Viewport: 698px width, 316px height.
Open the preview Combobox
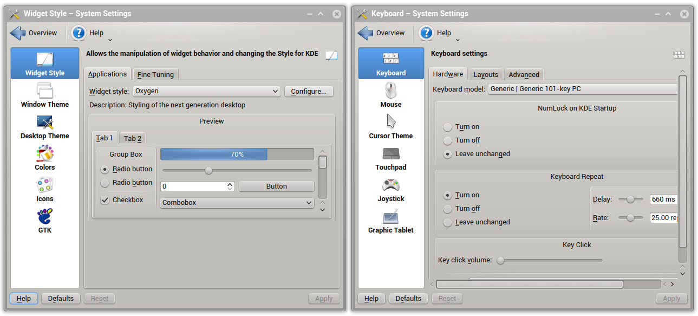pyautogui.click(x=237, y=203)
